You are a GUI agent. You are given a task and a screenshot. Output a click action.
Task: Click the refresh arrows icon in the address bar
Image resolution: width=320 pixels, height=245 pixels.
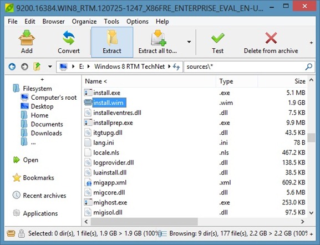click(x=176, y=67)
